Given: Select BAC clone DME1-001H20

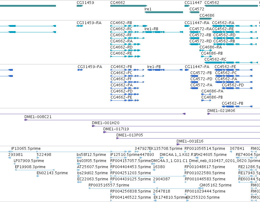Looking at the screenshot, I should pos(106,123).
